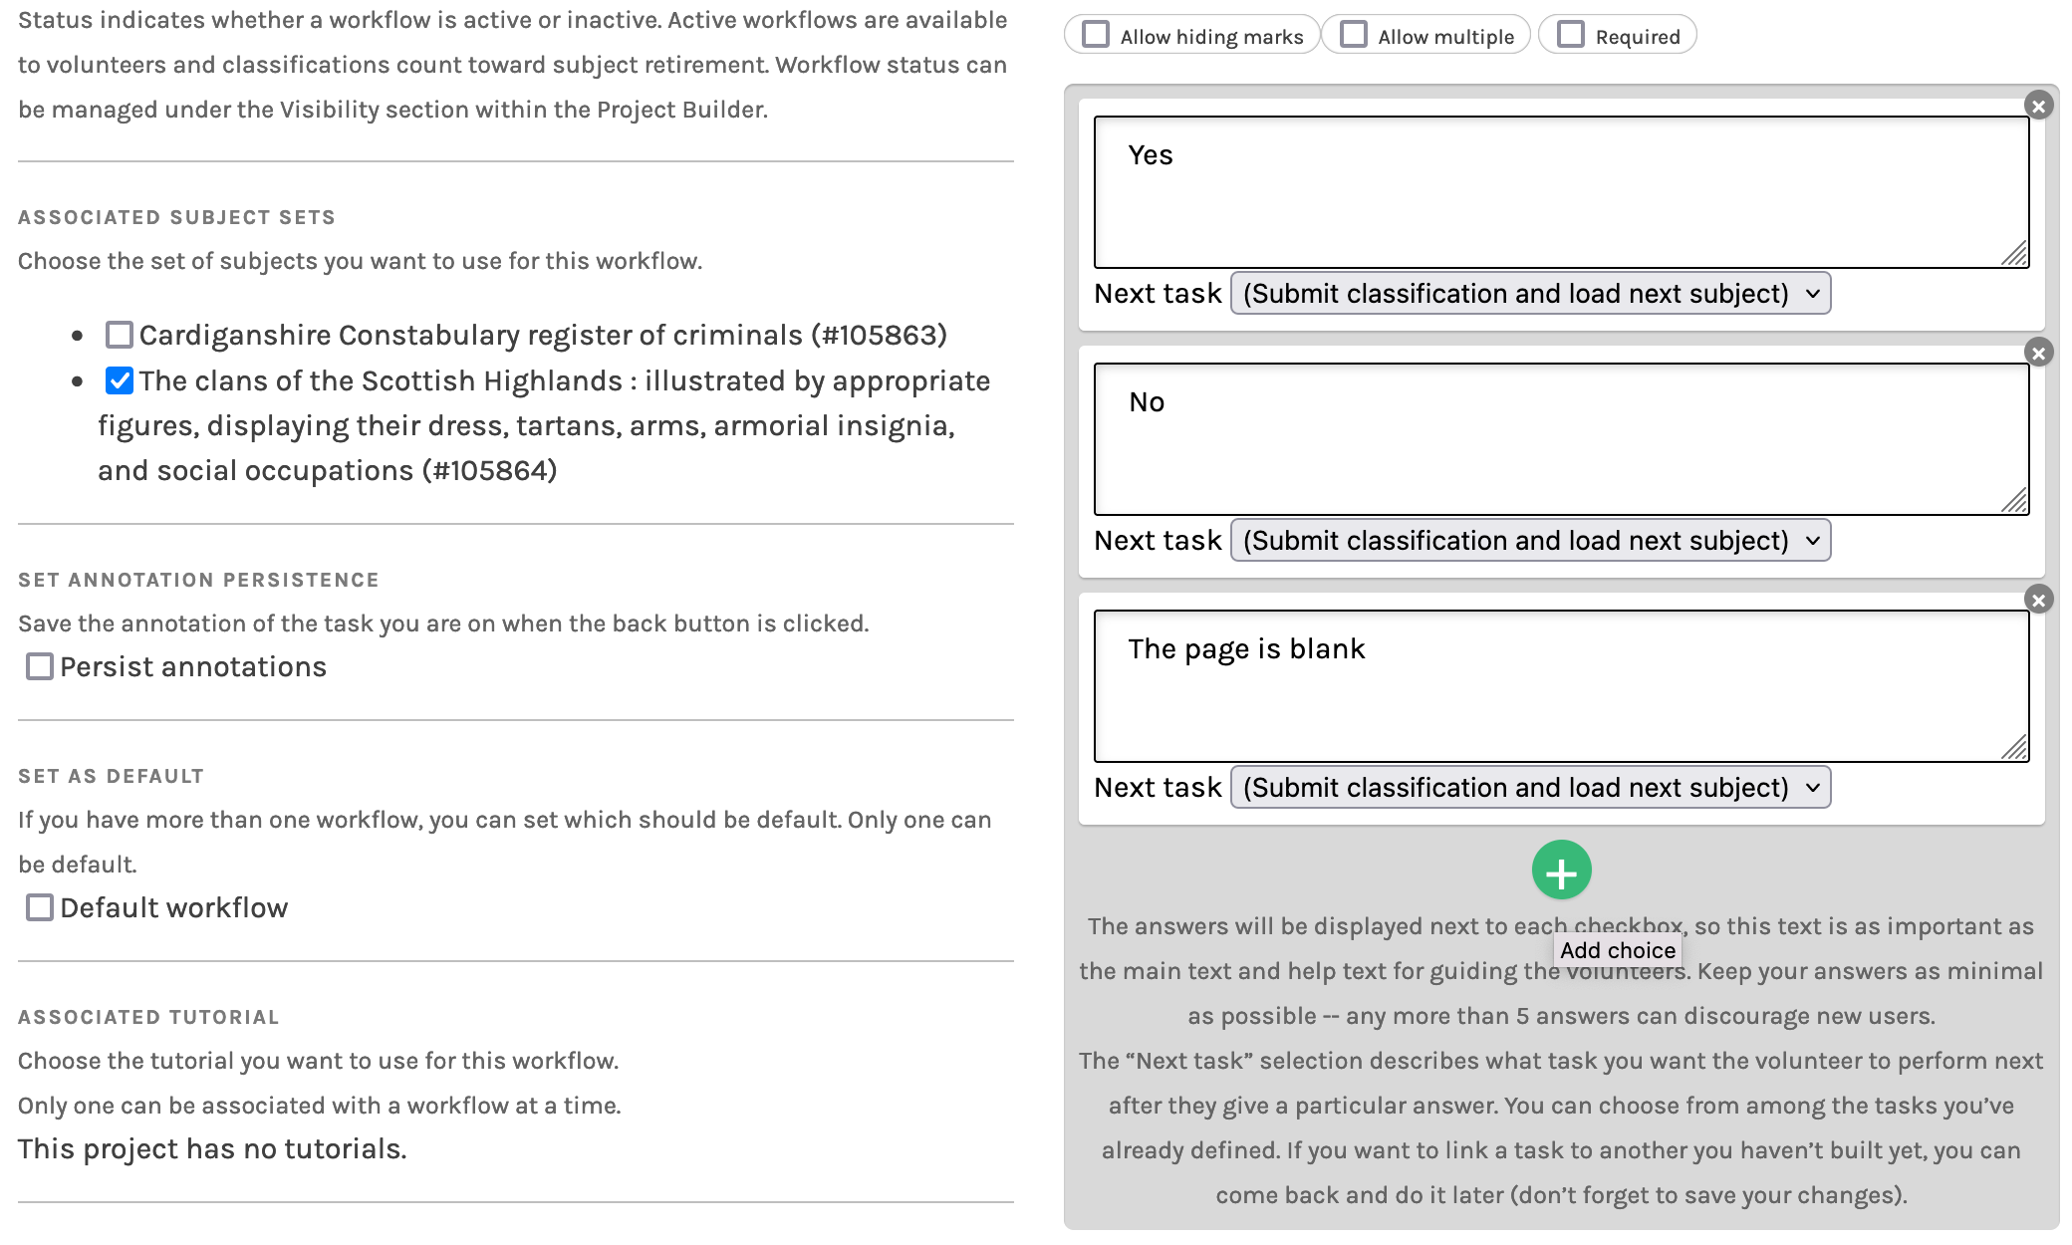Click the 'Associated Tutorial' heading
The image size is (2072, 1245).
coord(148,1018)
